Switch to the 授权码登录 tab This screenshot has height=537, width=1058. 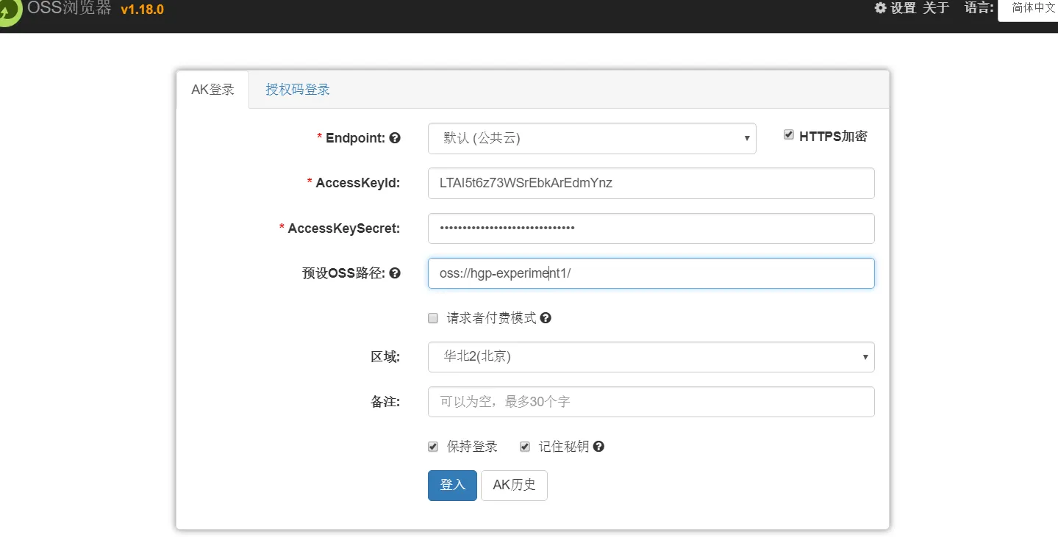298,90
